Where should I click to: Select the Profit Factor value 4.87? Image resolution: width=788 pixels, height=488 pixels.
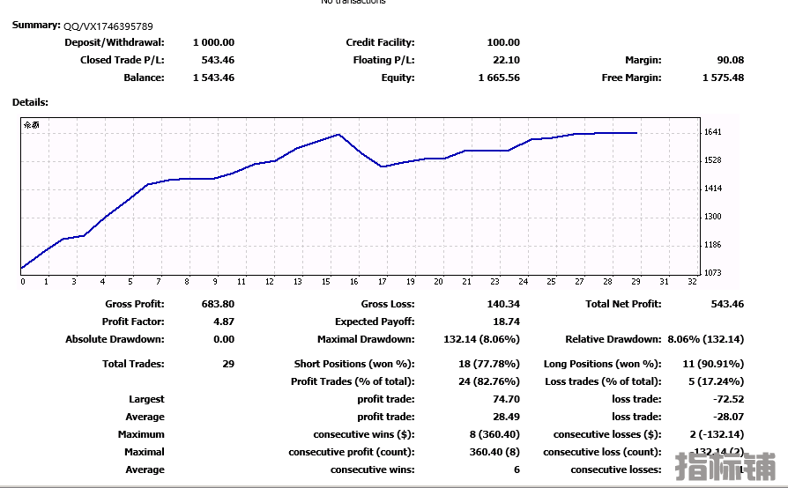click(224, 322)
